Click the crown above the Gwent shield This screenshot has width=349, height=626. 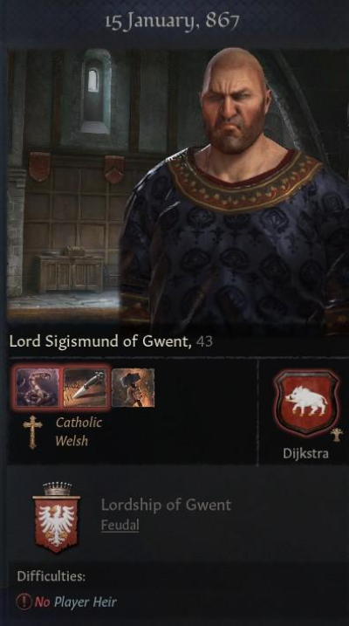pos(57,489)
